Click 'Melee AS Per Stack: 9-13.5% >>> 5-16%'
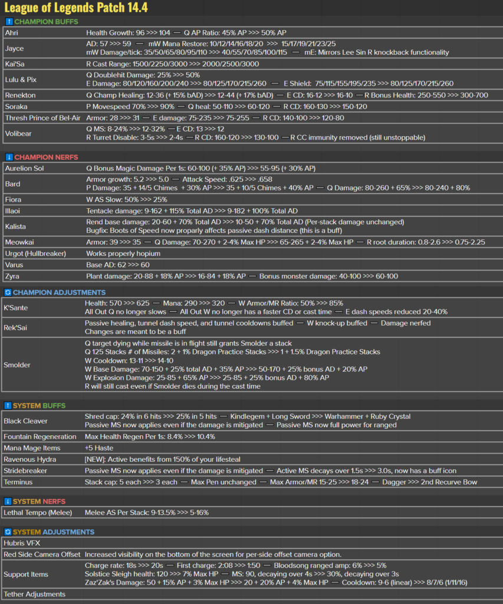 pyautogui.click(x=147, y=513)
